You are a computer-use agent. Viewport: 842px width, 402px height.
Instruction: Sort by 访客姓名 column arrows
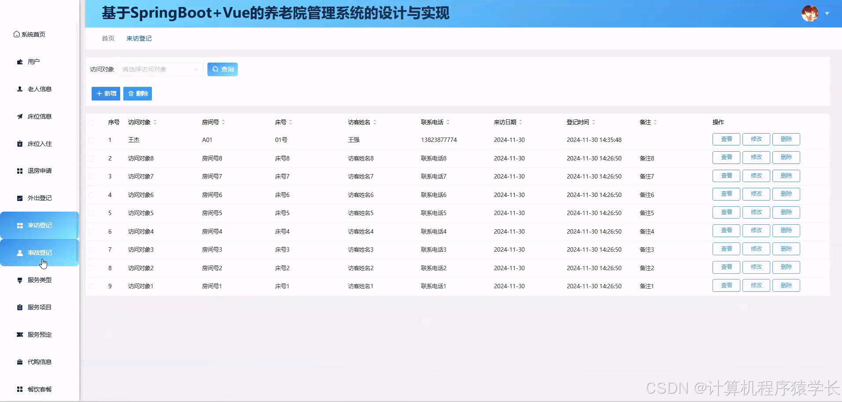click(375, 122)
